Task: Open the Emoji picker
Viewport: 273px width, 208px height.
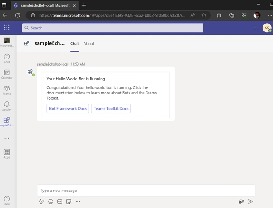Action: tap(50, 201)
